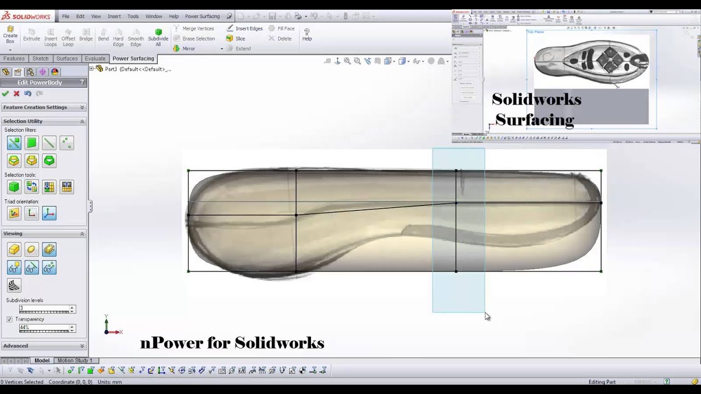Click the help question mark in Edit PowerBody
The image size is (701, 394).
point(82,82)
